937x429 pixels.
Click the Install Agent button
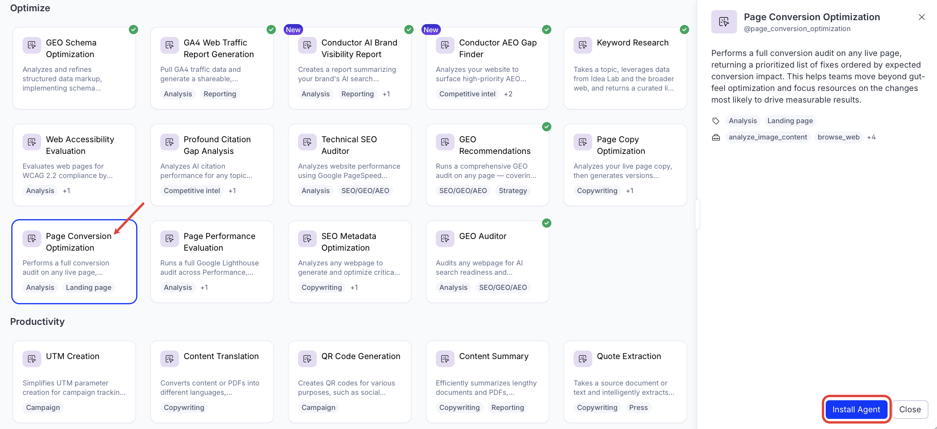(x=856, y=409)
